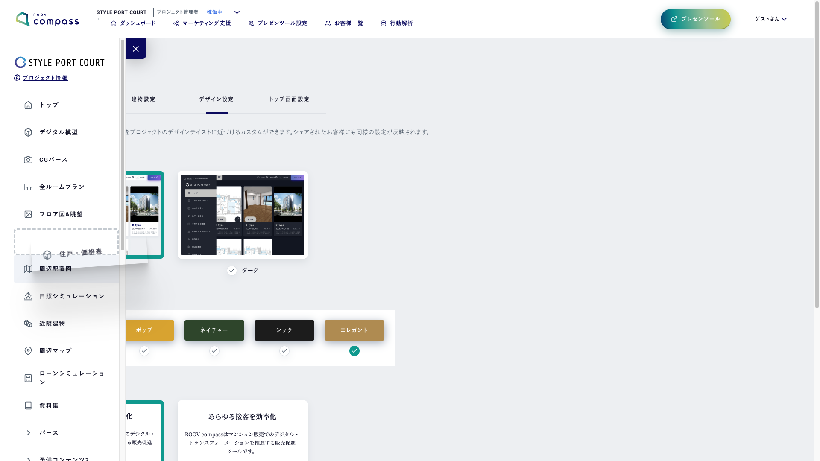The height and width of the screenshot is (461, 820).
Task: Click the picture icon beside フロア図&眺望
Action: pos(28,214)
